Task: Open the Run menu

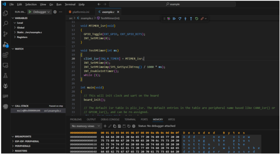Action: coord(59,4)
